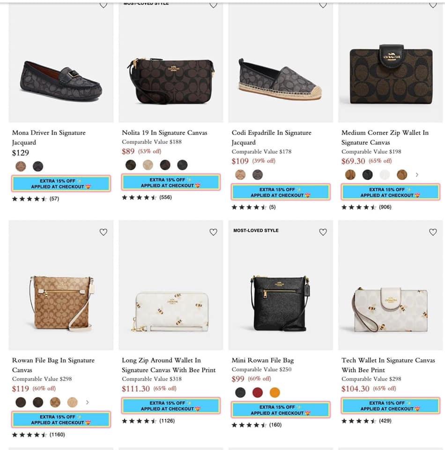Choose the orange swatch on Mini Rowan File Bag
This screenshot has height=450, width=445.
(x=274, y=392)
